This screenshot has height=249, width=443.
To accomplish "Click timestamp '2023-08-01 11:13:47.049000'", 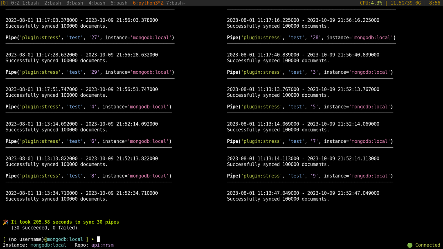I will 263,193.
